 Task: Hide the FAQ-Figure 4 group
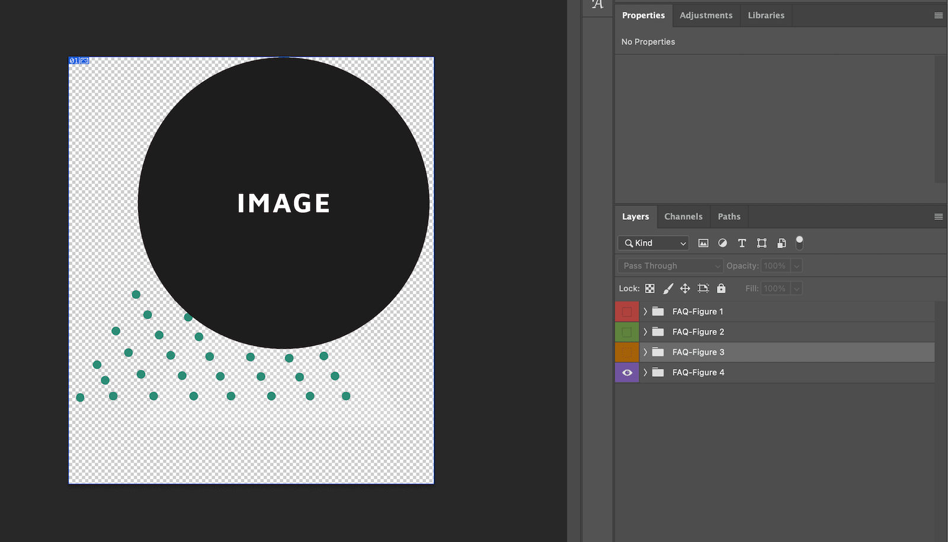coord(627,373)
